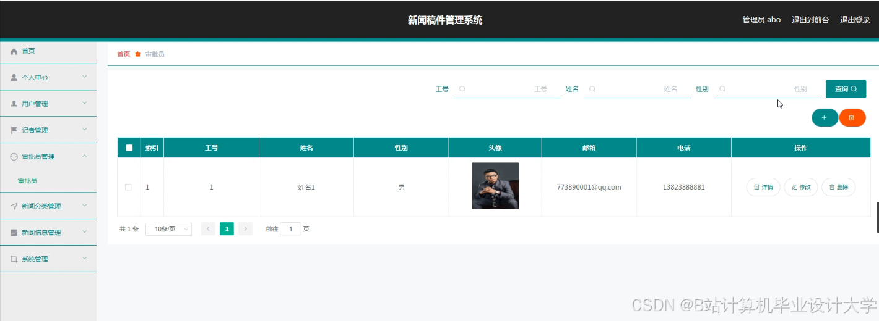Screen dimensions: 879x321
Task: Click the home icon in the sidebar
Action: (x=14, y=51)
